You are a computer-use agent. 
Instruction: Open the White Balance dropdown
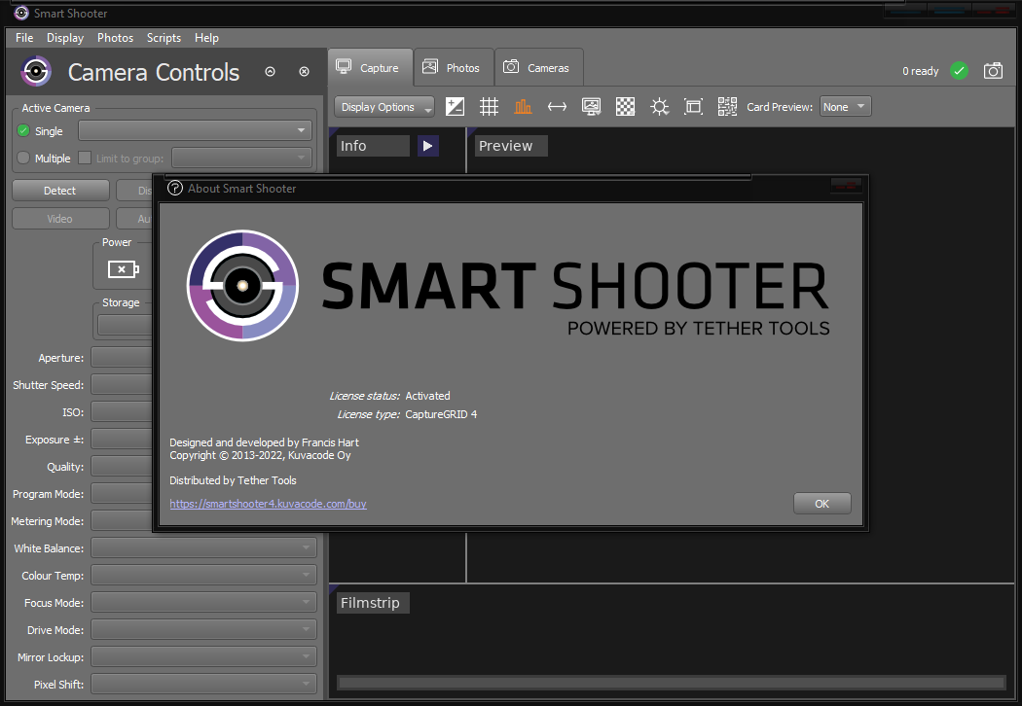point(204,547)
